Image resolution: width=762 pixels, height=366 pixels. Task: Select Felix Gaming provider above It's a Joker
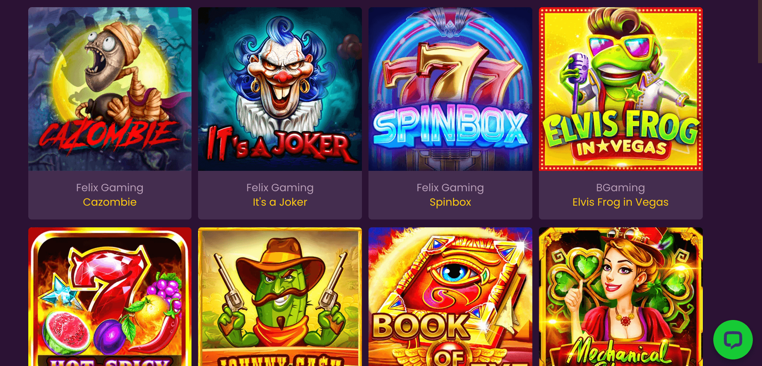[x=280, y=188]
